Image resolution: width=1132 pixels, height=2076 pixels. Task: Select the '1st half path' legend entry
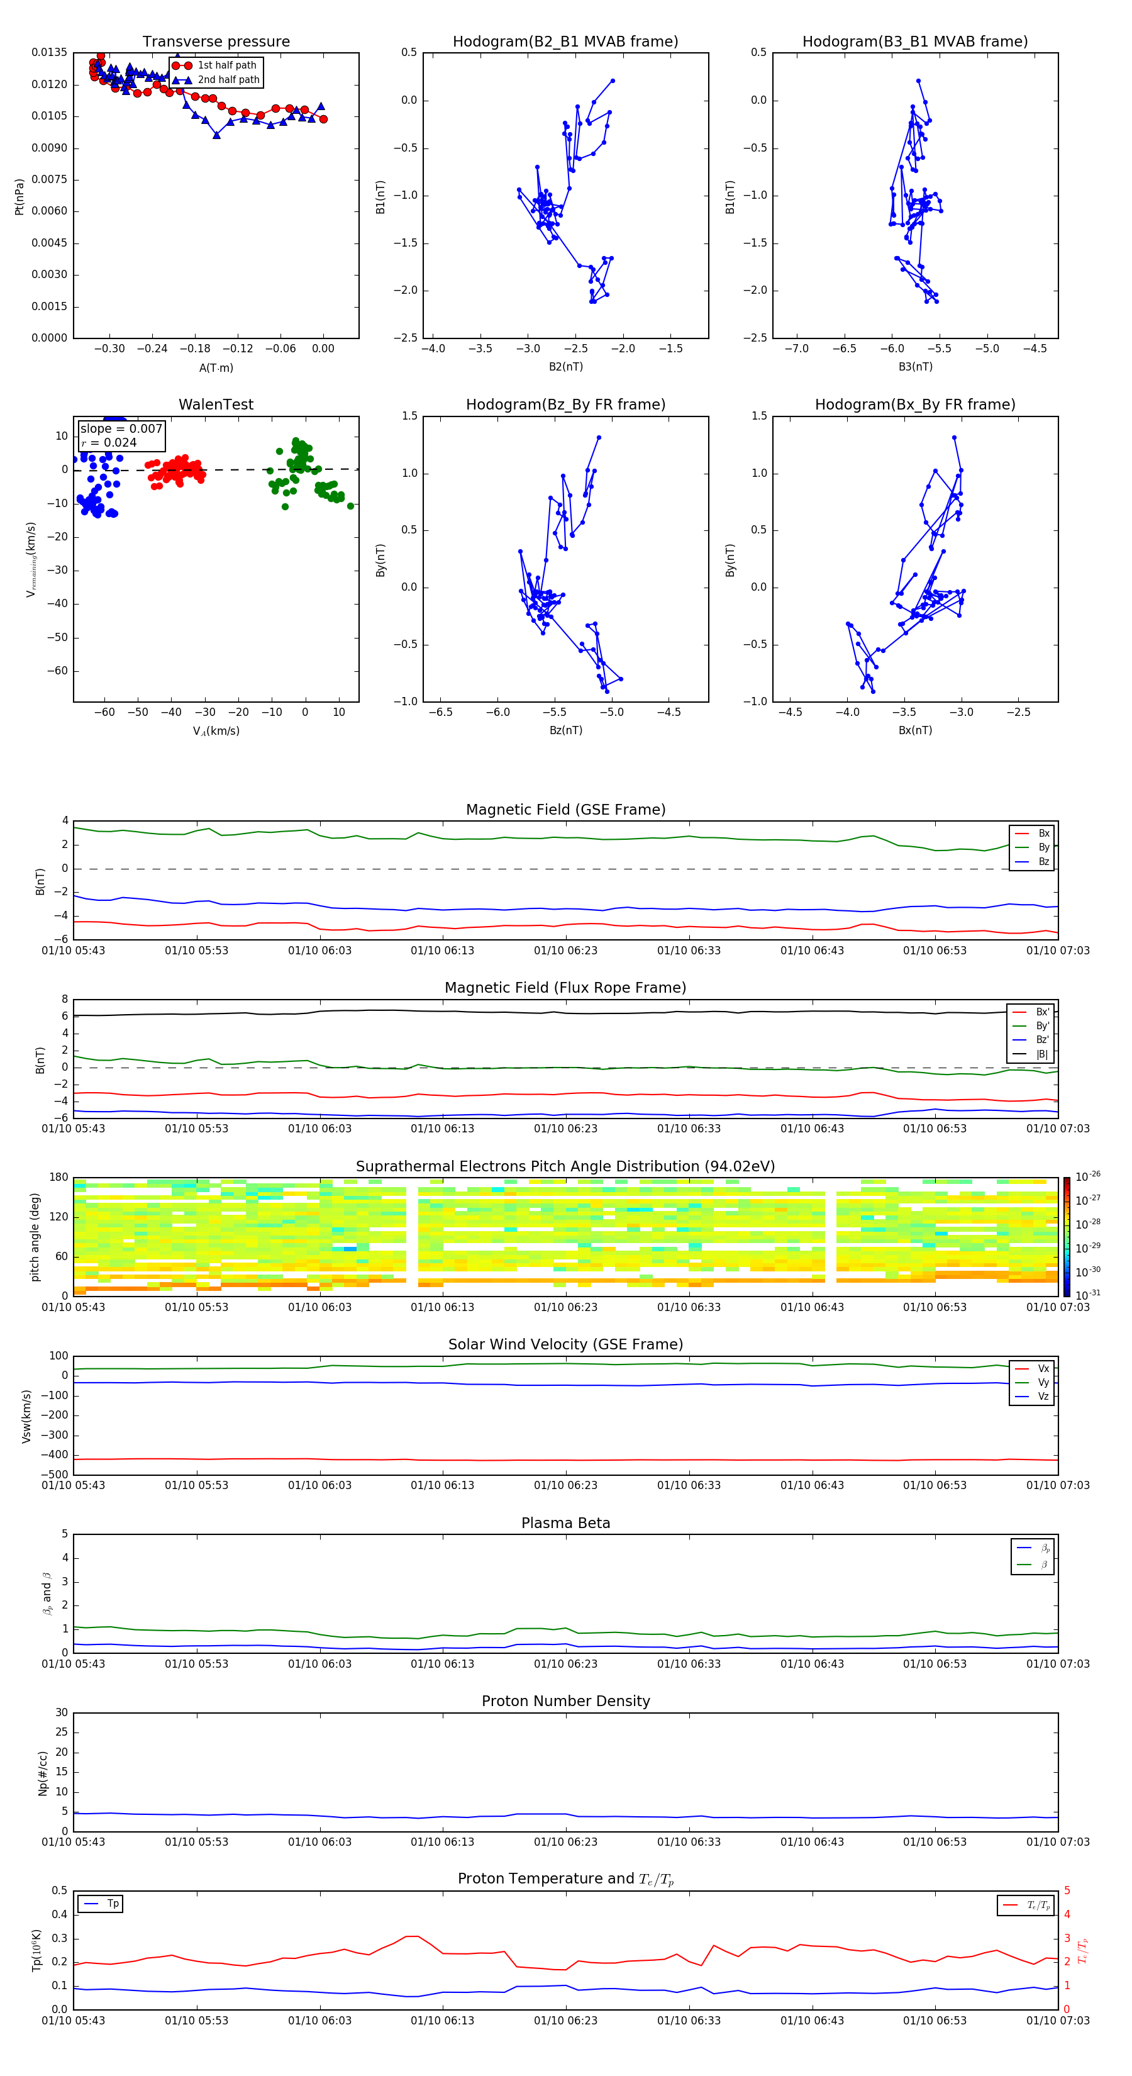(x=215, y=65)
